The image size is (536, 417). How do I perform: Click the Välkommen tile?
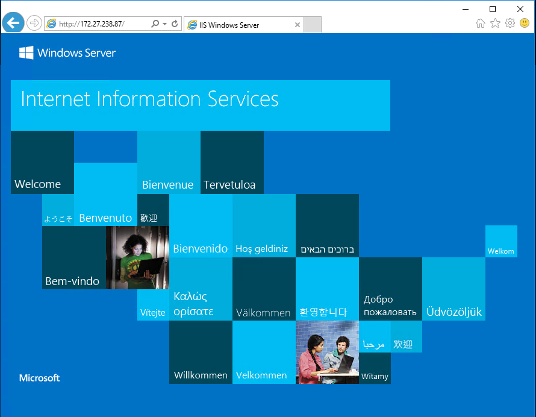pos(264,289)
